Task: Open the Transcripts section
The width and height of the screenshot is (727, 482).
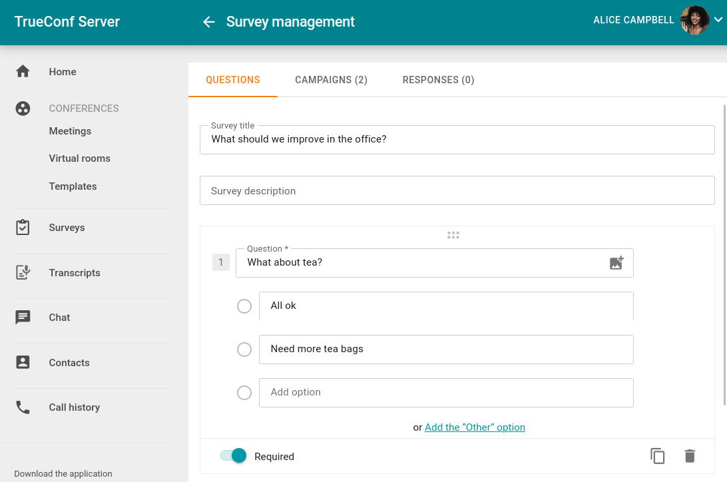Action: (x=73, y=272)
